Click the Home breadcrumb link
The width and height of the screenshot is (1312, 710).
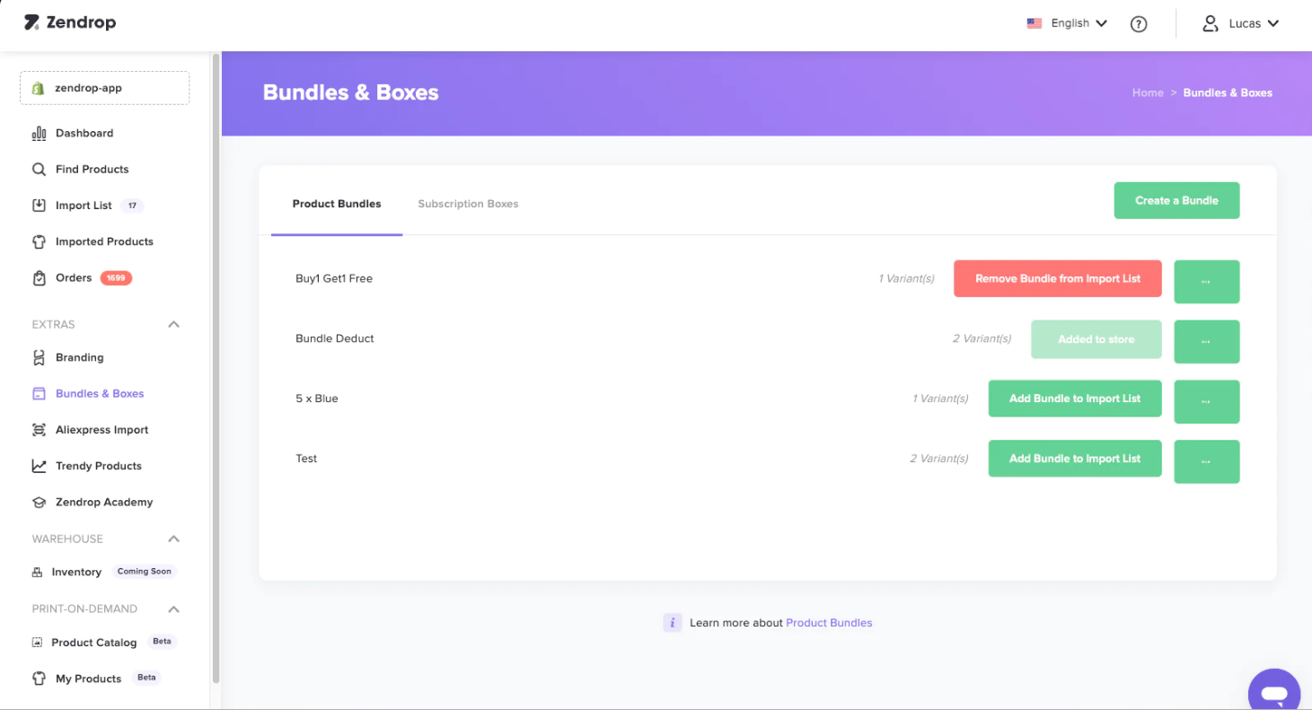pyautogui.click(x=1148, y=92)
